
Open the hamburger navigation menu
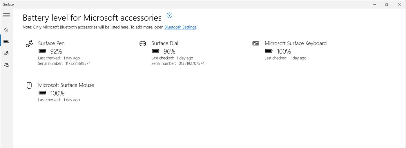(x=6, y=15)
